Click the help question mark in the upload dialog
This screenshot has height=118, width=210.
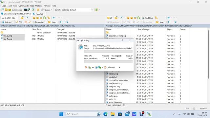pyautogui.click(x=122, y=40)
